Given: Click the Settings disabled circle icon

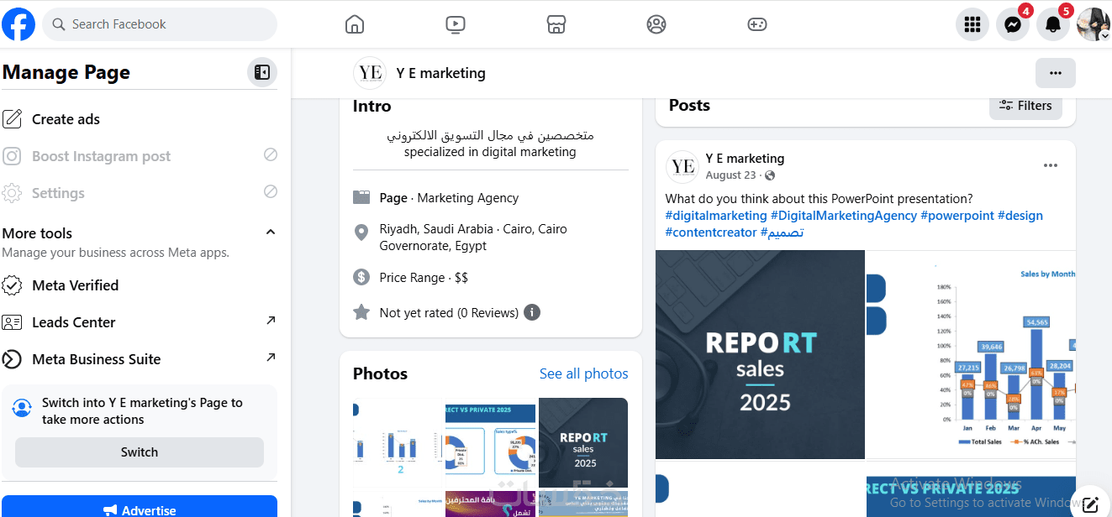Looking at the screenshot, I should (271, 191).
